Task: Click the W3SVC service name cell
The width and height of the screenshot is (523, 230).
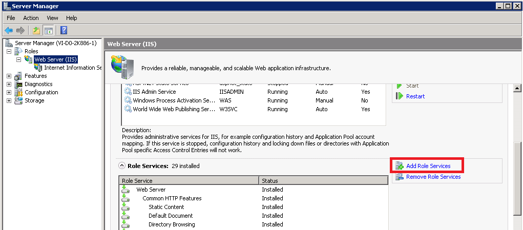Action: tap(228, 109)
